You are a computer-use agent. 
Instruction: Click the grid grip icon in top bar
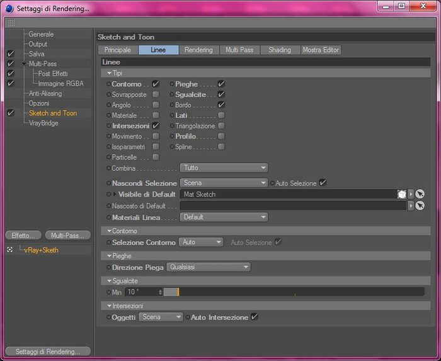11,23
